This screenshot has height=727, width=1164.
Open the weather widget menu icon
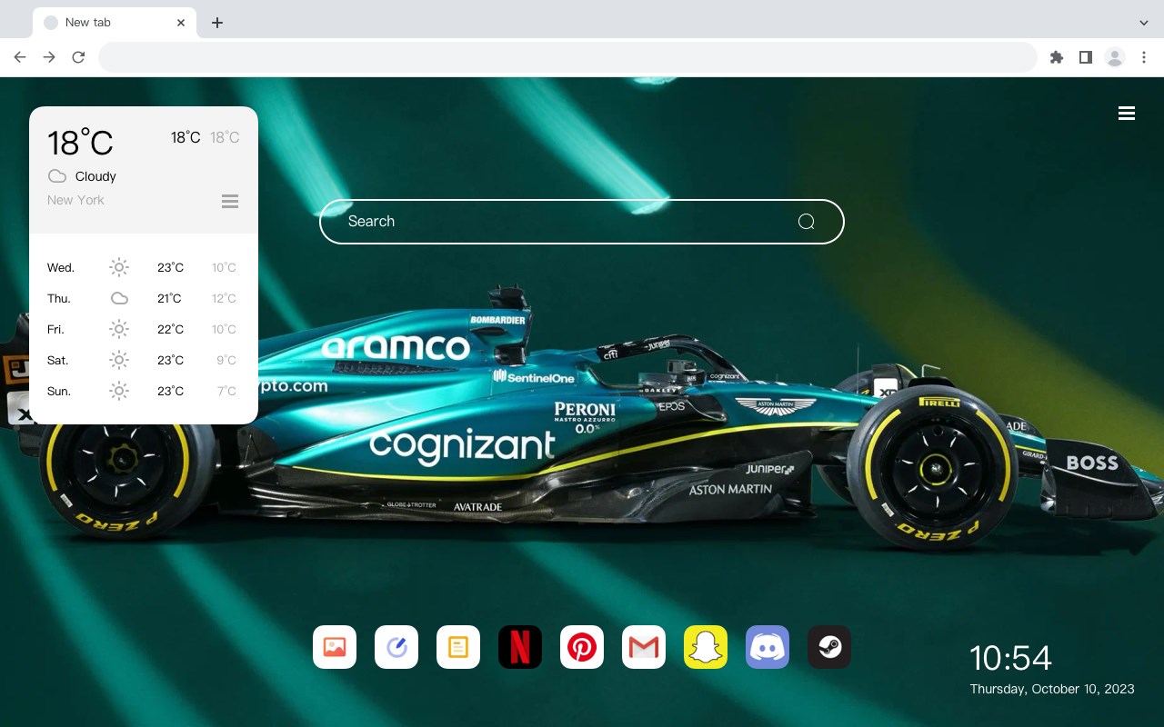[x=230, y=201]
